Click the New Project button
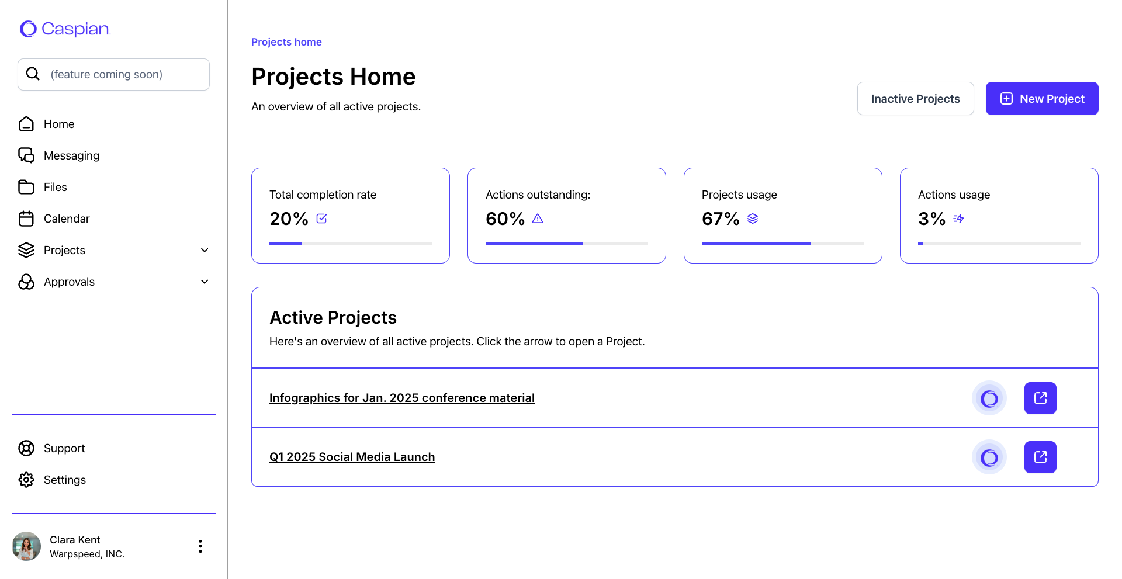The width and height of the screenshot is (1122, 579). click(1041, 99)
